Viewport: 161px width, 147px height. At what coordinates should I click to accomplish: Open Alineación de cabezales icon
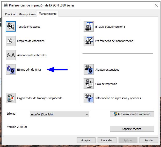[x=11, y=55]
